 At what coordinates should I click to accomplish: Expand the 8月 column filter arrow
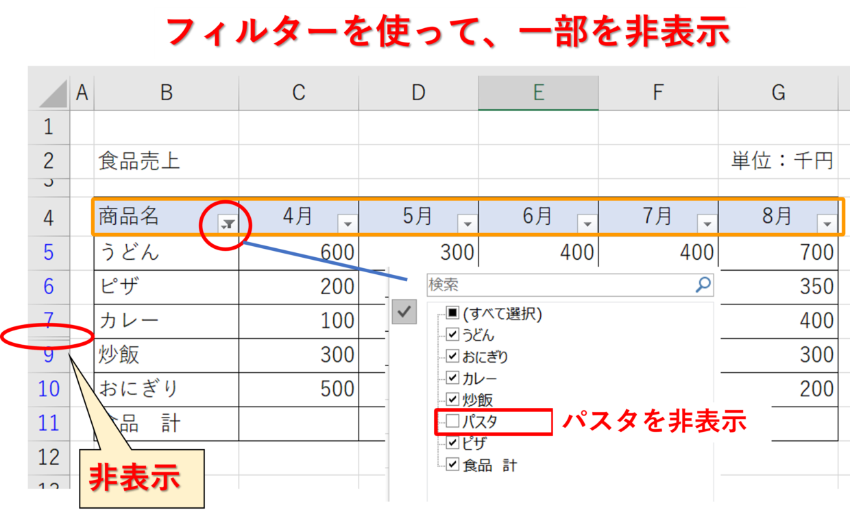(827, 224)
